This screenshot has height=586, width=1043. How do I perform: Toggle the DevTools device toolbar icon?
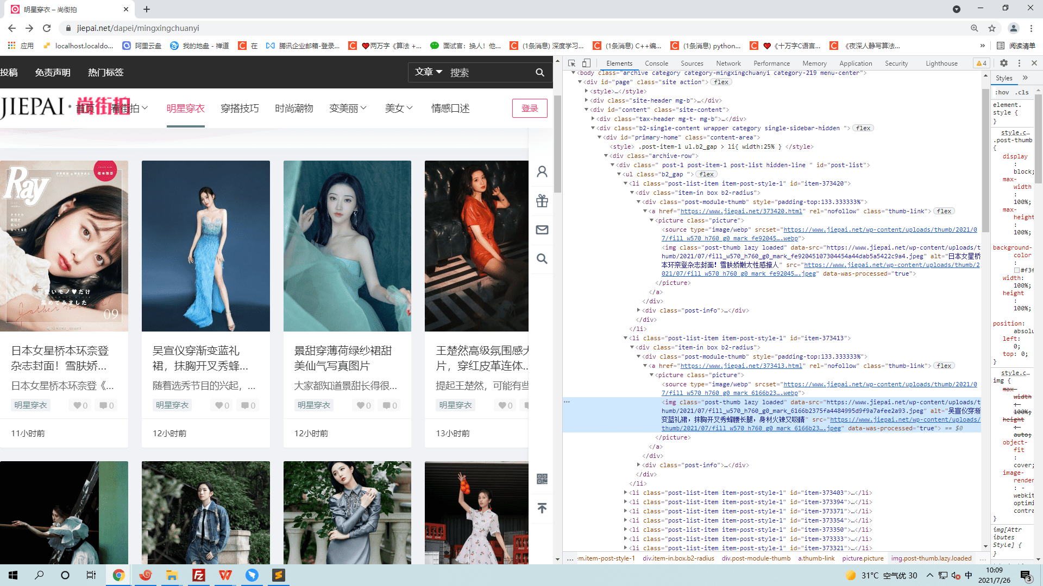pyautogui.click(x=586, y=63)
